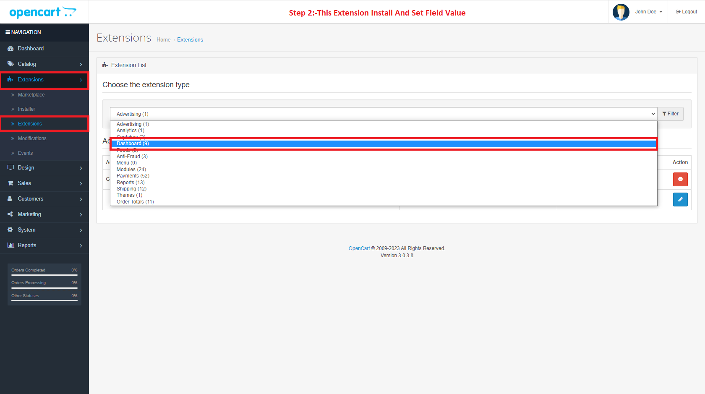This screenshot has height=394, width=705.
Task: Toggle the navigation hamburger menu
Action: 8,32
